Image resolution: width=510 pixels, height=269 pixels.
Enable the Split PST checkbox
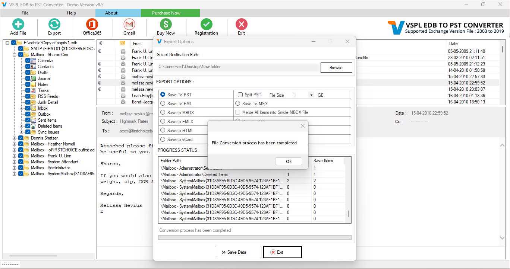(240, 95)
